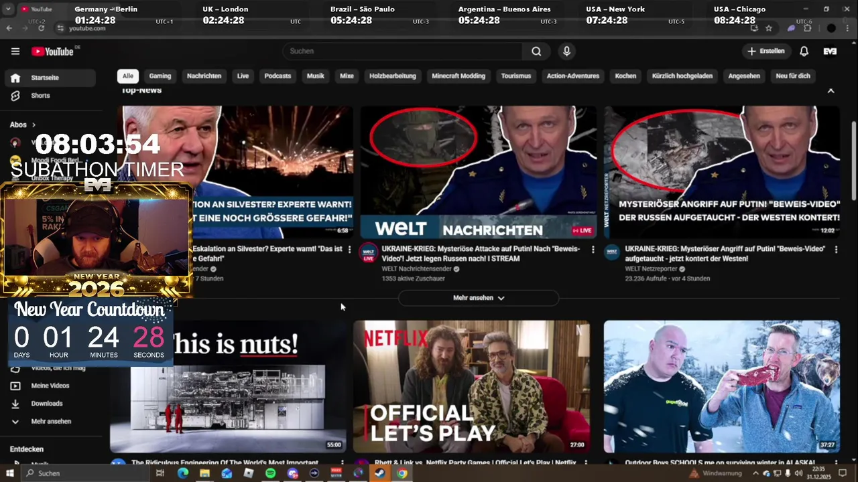Open the notifications bell
The width and height of the screenshot is (858, 482).
[x=804, y=52]
